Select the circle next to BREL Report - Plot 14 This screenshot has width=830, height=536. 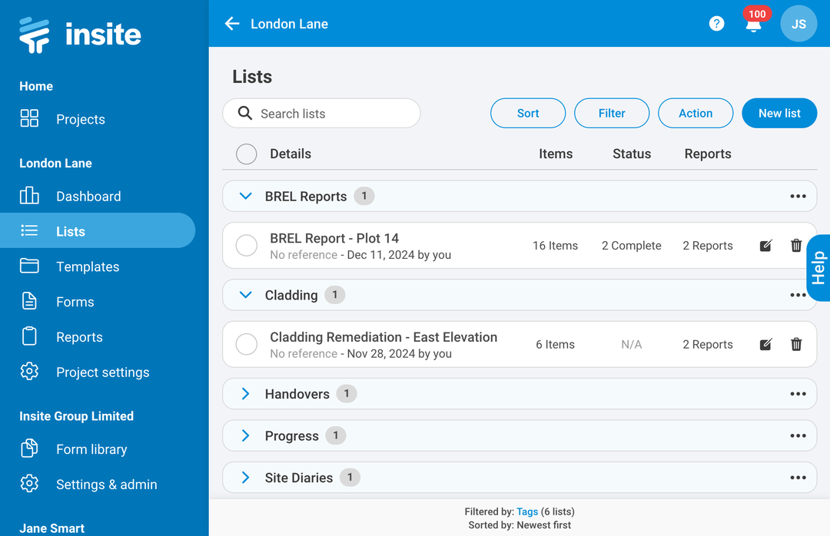tap(246, 245)
